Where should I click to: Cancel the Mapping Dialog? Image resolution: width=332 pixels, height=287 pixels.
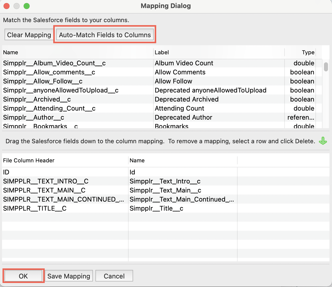[x=114, y=276]
